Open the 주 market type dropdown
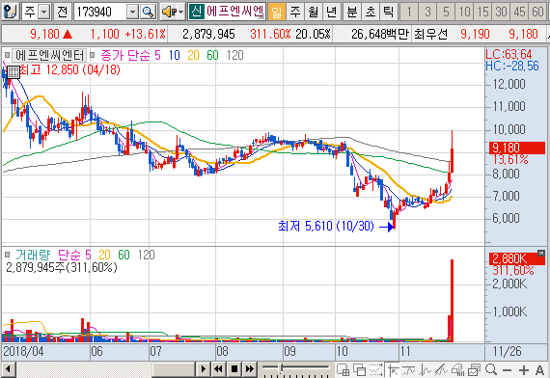550x378 pixels. tap(43, 13)
